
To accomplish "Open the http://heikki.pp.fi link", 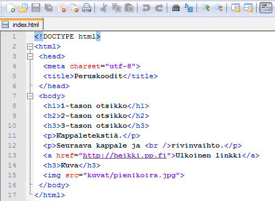I will pos(125,155).
